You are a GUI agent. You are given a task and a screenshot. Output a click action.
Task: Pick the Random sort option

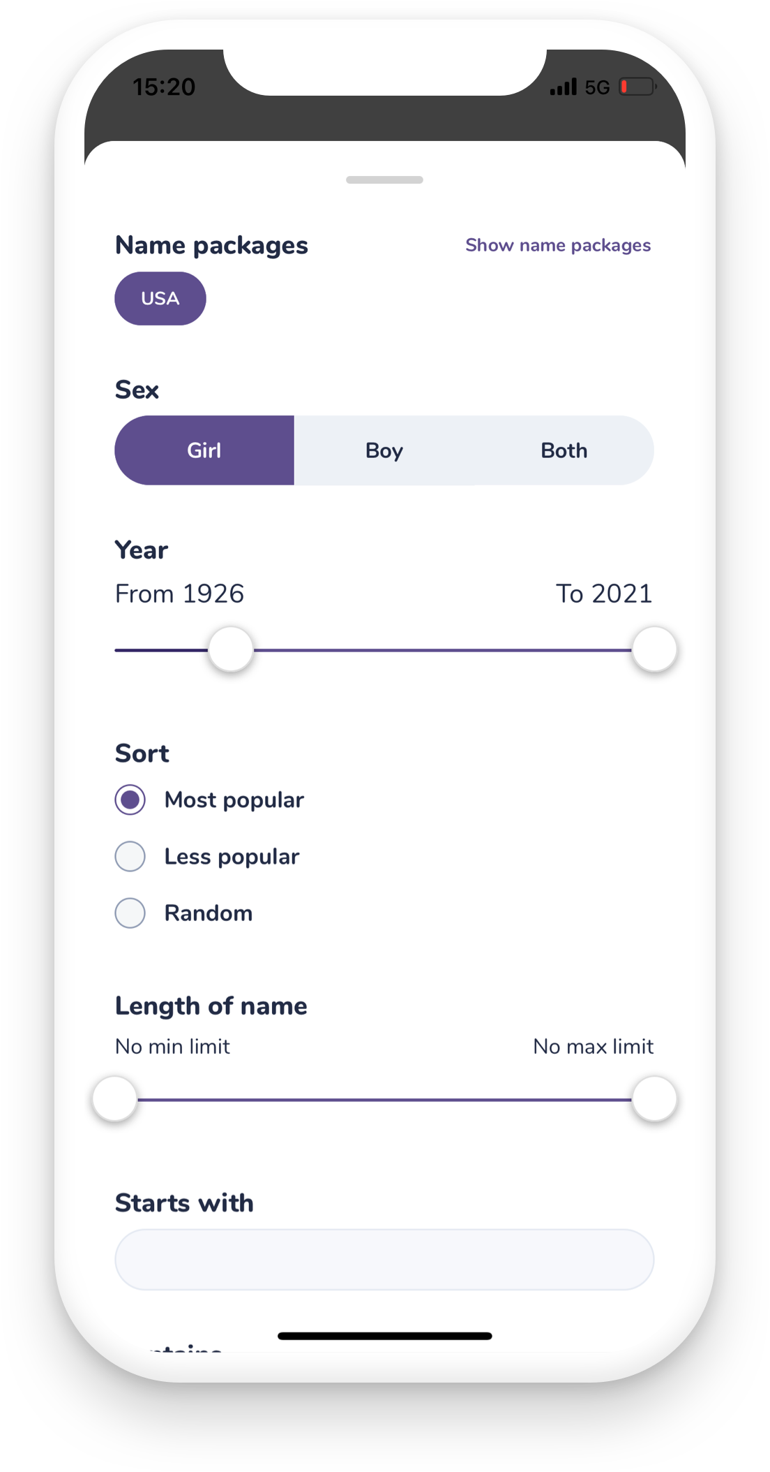(130, 913)
